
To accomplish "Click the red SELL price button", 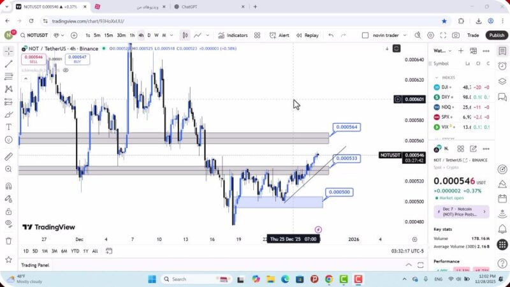I will pyautogui.click(x=34, y=59).
